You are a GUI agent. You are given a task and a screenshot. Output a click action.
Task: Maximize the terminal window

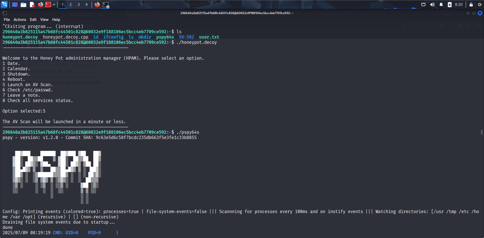[x=474, y=13]
